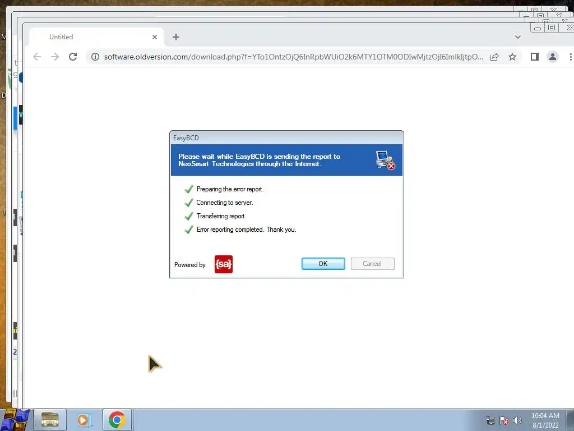The image size is (574, 431).
Task: Click the green check beside Connecting to server
Action: pos(189,203)
